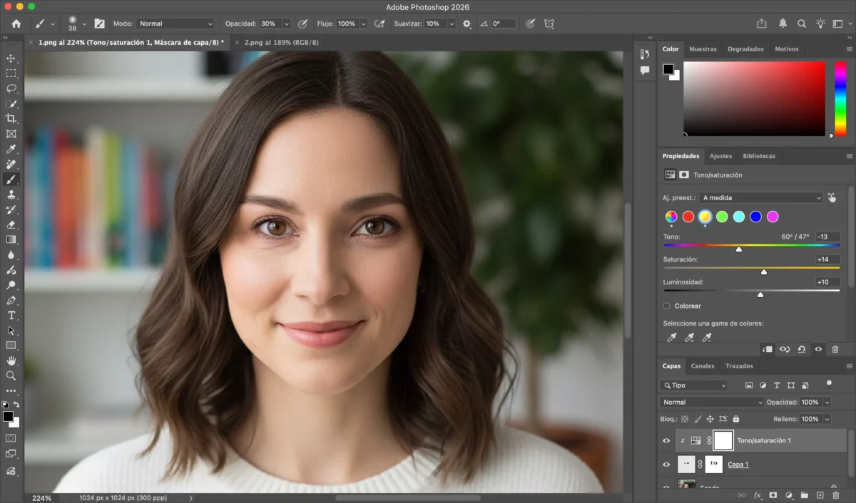856x503 pixels.
Task: Switch to the 2.png document tab
Action: tap(281, 43)
